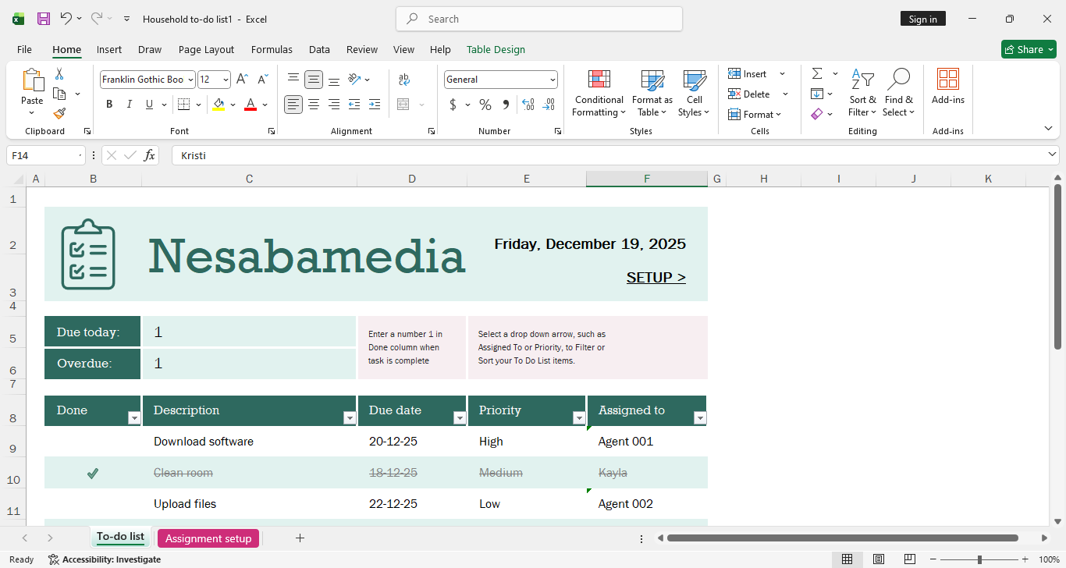Image resolution: width=1066 pixels, height=568 pixels.
Task: Click the AutoSum sigma icon
Action: tap(817, 74)
